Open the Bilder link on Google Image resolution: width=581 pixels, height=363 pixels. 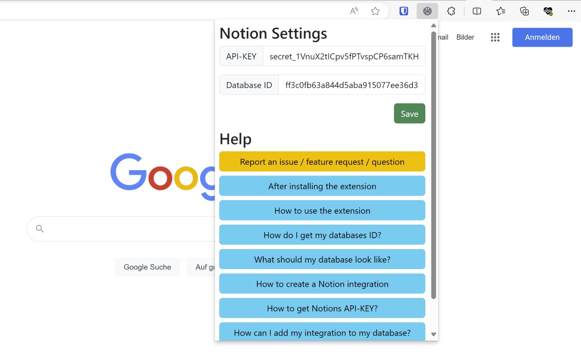tap(465, 37)
